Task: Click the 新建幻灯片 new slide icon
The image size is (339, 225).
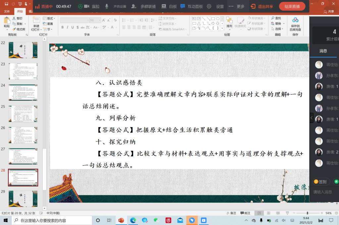Action: coord(36,22)
